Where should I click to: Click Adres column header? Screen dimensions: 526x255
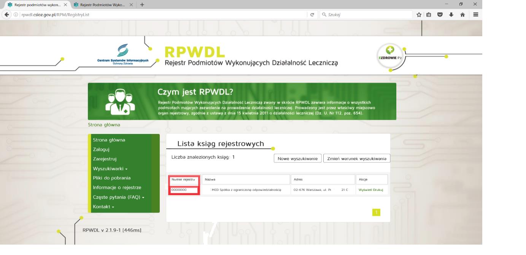[x=323, y=179]
